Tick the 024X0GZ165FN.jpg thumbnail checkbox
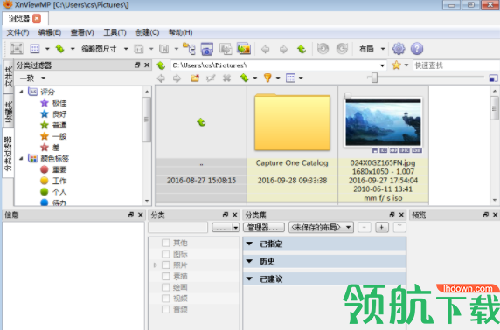The height and width of the screenshot is (330, 500). pos(348,95)
